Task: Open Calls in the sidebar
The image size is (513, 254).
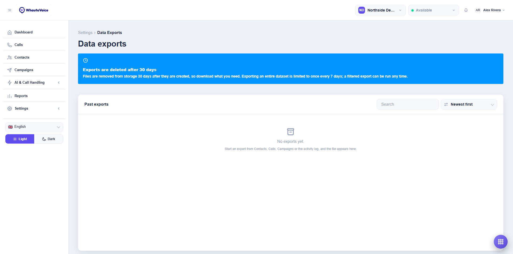Action: coord(34,45)
